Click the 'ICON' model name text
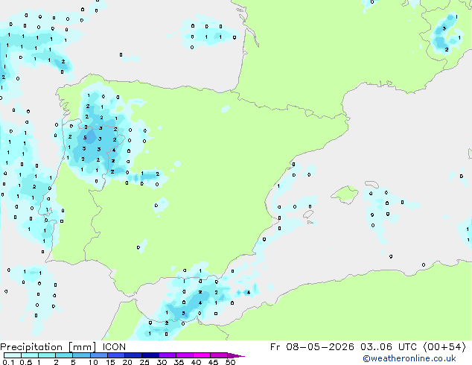The image size is (472, 365). [x=114, y=347]
